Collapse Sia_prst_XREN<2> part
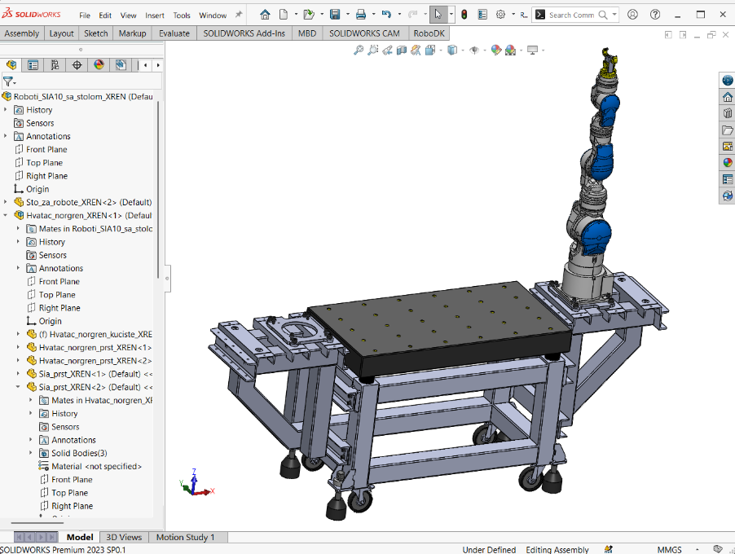The width and height of the screenshot is (735, 554). point(18,387)
